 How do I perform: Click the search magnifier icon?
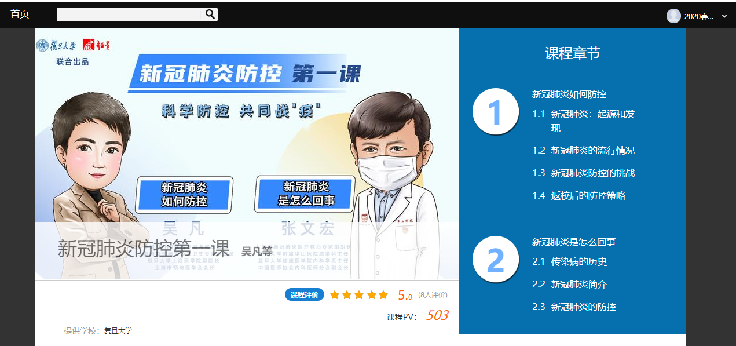coord(210,14)
